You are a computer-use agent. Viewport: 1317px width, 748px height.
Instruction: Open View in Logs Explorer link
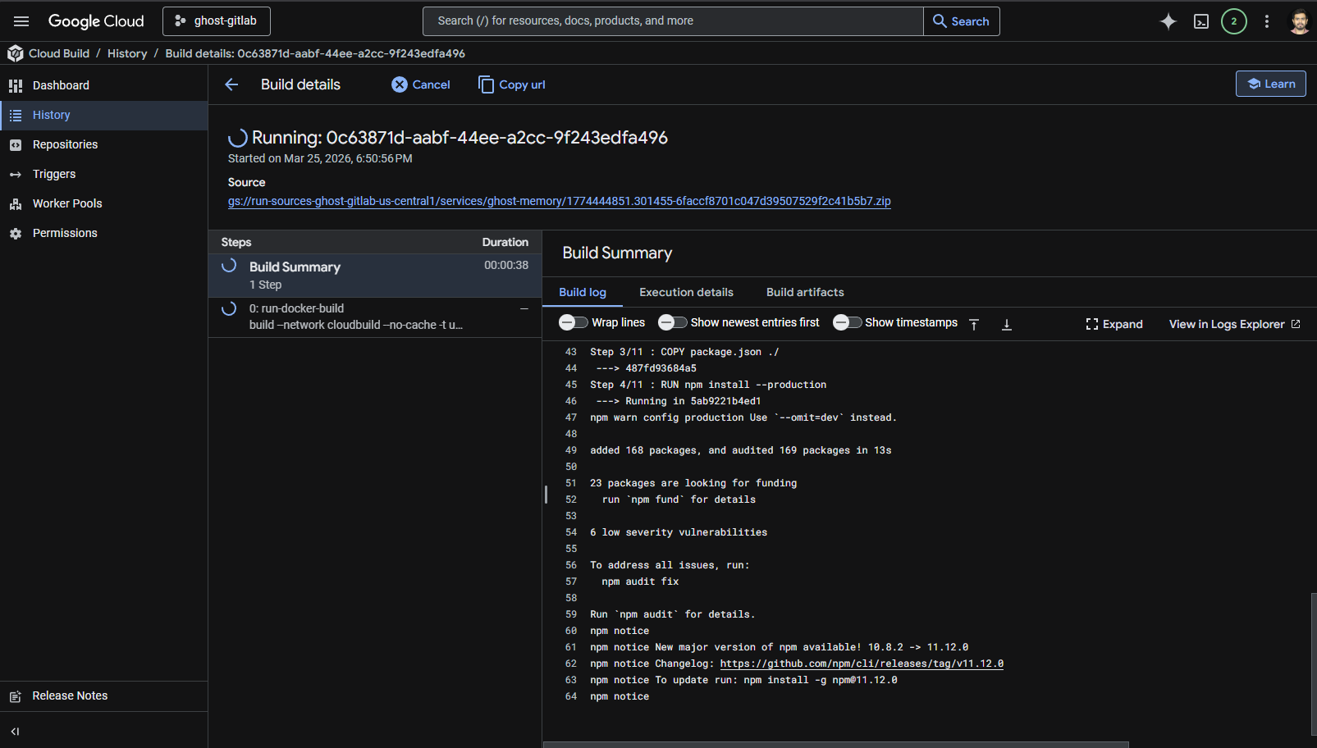click(x=1235, y=324)
